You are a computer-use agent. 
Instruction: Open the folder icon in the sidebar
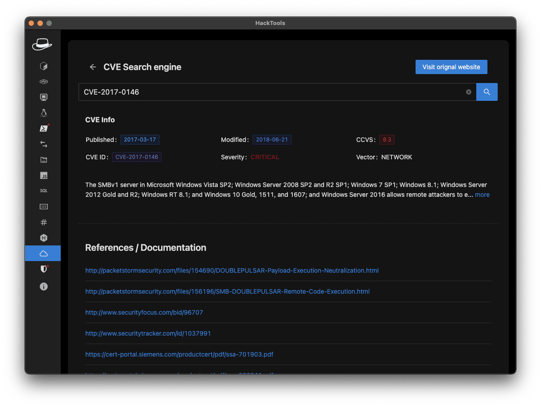(x=43, y=160)
